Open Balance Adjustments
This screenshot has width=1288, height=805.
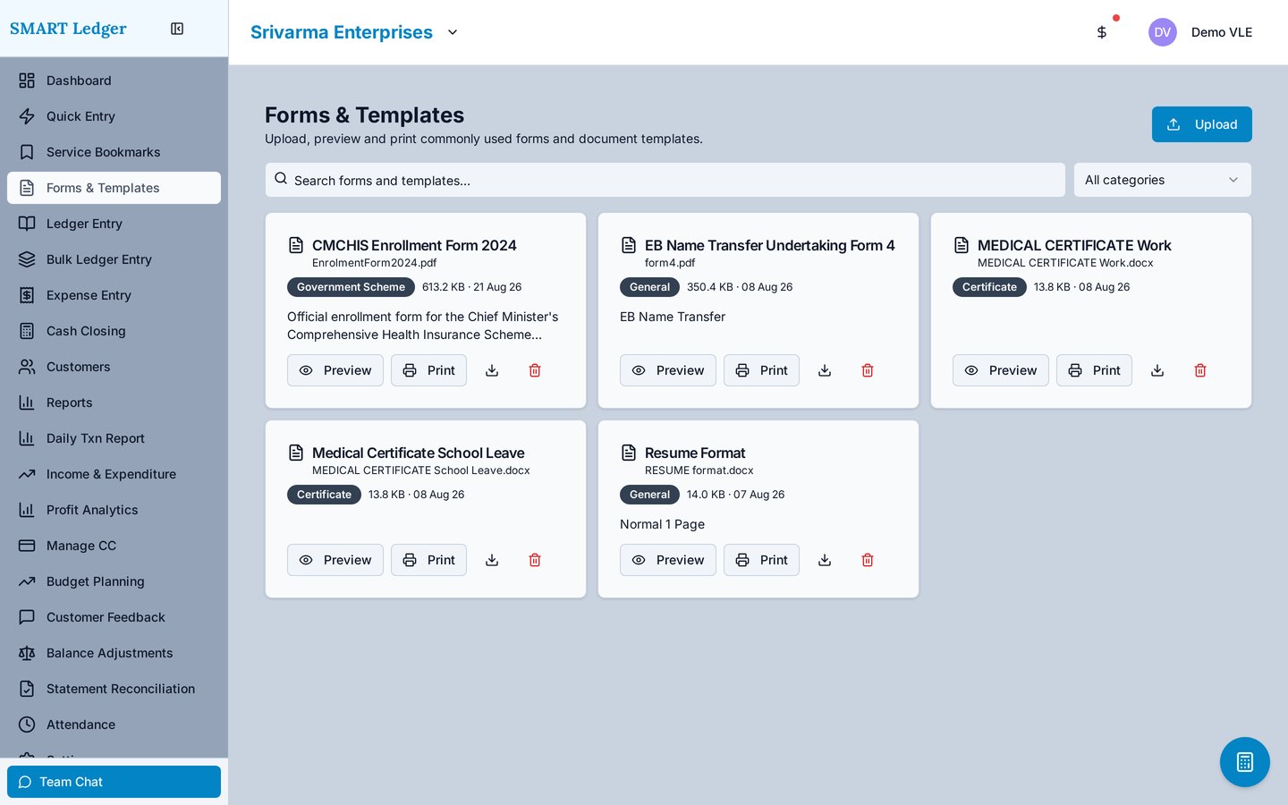click(x=114, y=653)
